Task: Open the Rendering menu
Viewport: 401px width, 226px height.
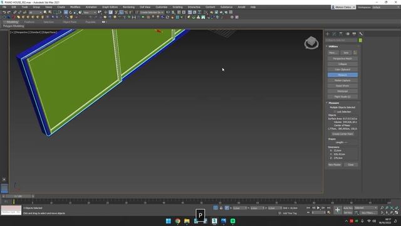Action: click(128, 7)
